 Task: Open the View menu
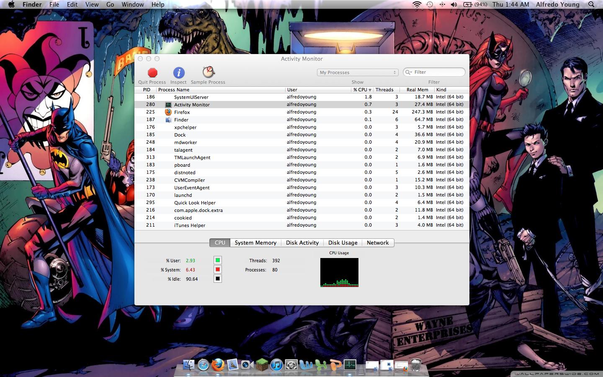coord(92,4)
